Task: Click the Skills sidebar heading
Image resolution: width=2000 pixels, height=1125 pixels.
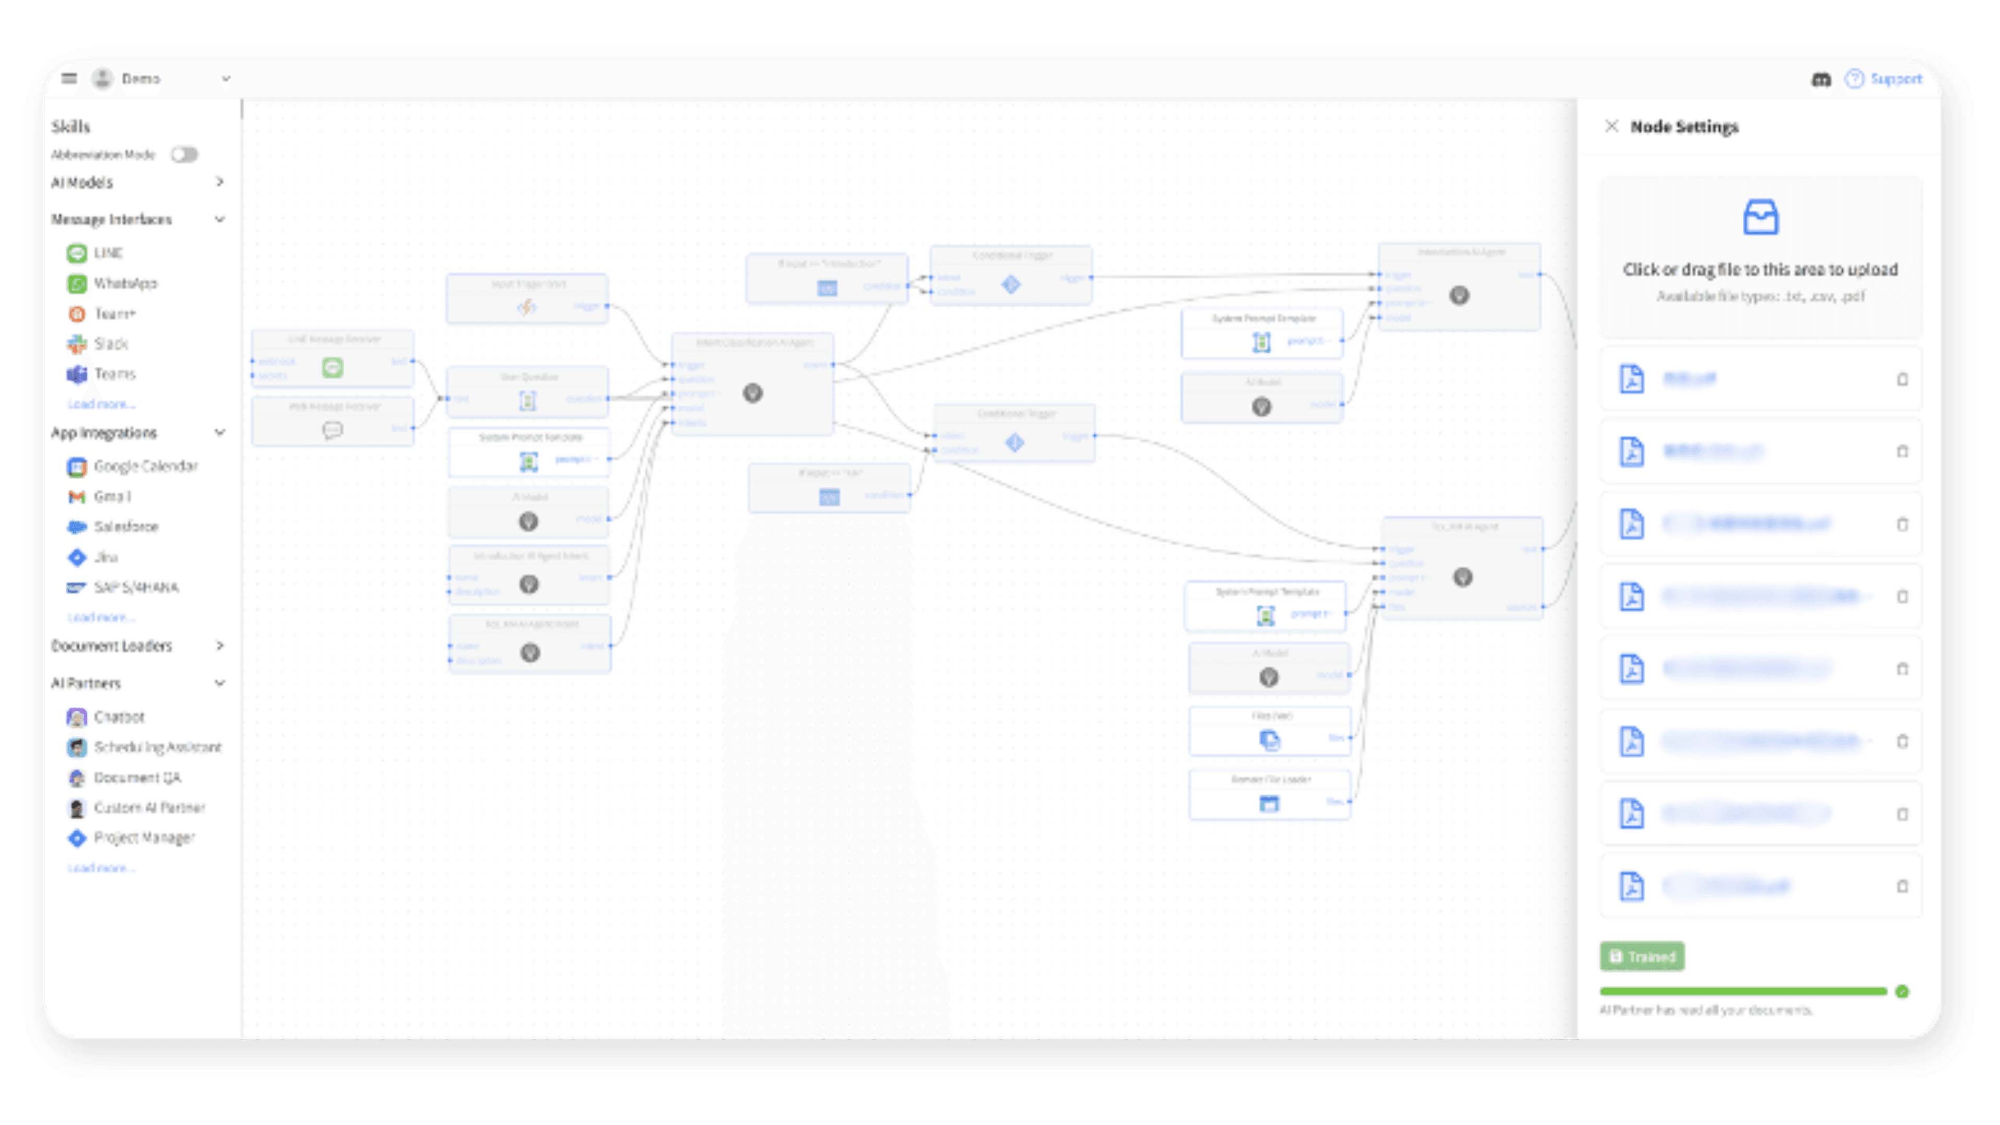Action: coord(71,127)
